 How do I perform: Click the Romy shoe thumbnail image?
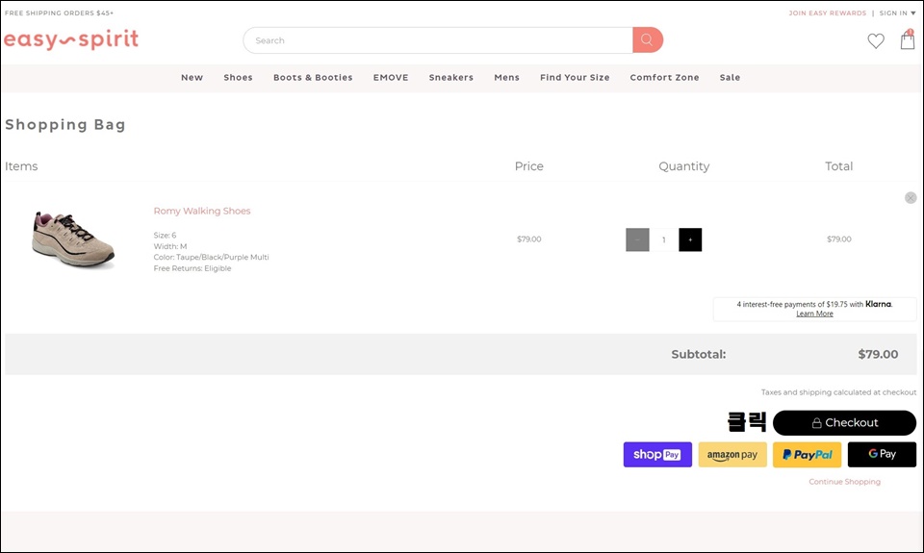[x=73, y=240]
